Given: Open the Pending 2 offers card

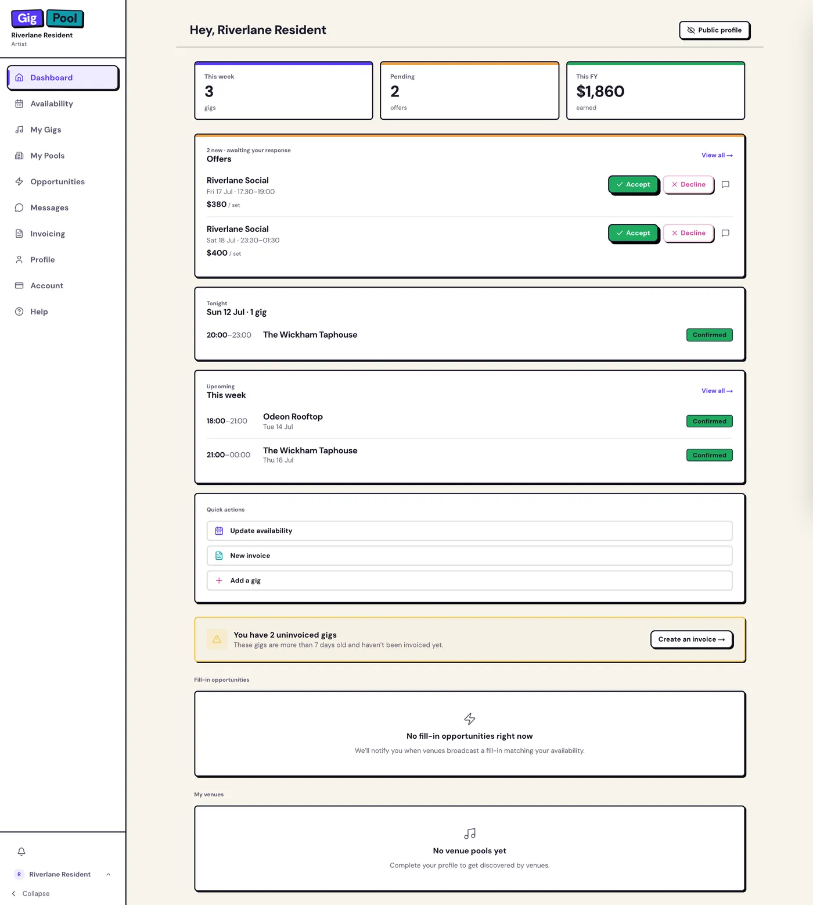Looking at the screenshot, I should click(x=469, y=91).
